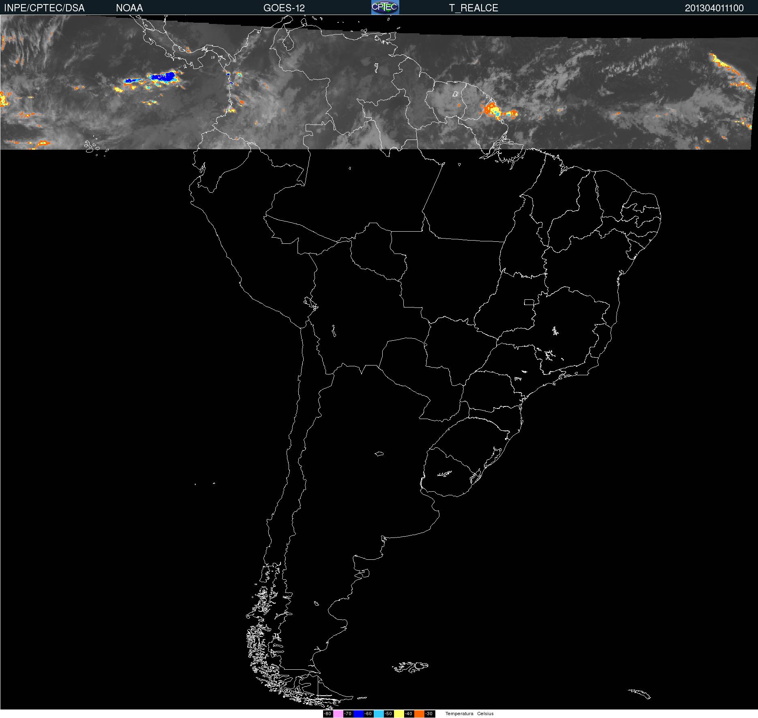Click the yellow temperature legend swatch

pyautogui.click(x=399, y=714)
